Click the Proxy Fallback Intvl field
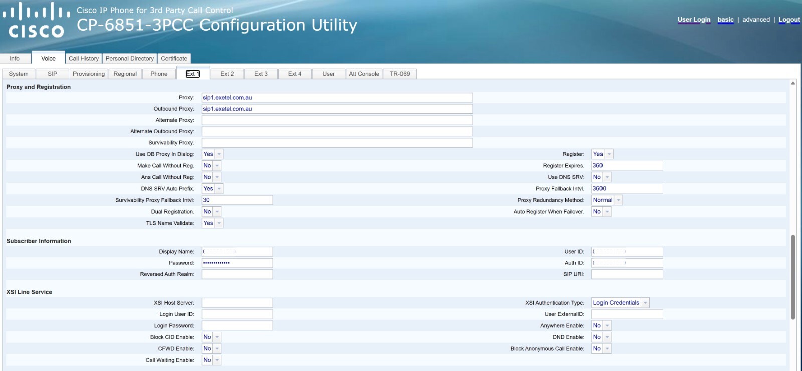Screen dimensions: 802x371 pyautogui.click(x=627, y=189)
